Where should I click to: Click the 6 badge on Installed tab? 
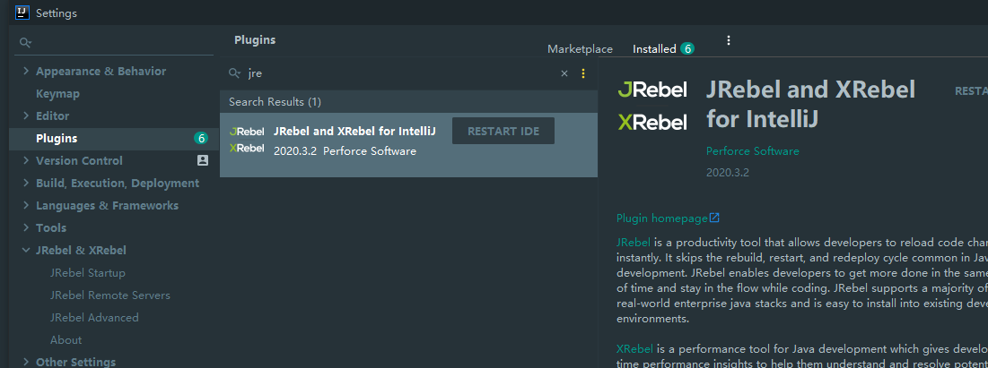coord(686,48)
